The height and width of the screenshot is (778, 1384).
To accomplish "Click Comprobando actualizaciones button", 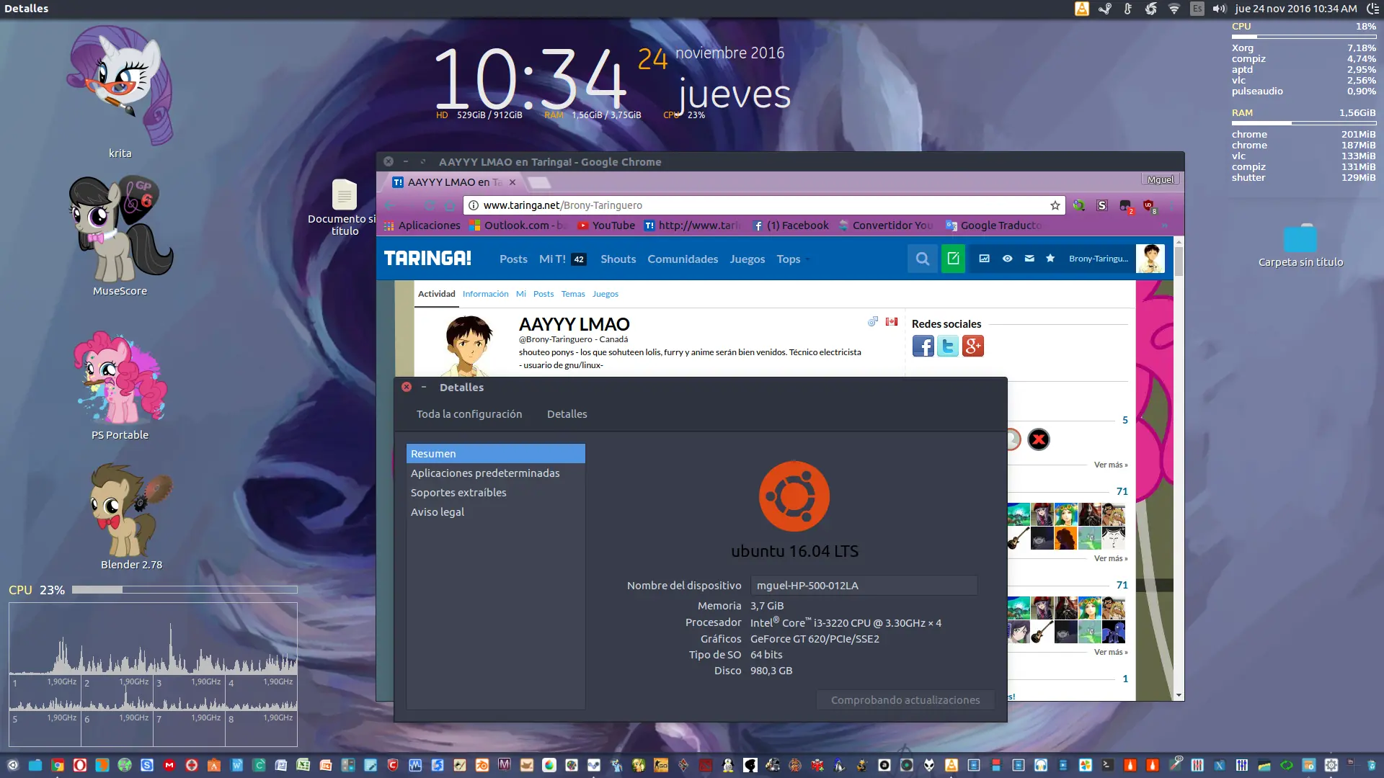I will pos(905,699).
